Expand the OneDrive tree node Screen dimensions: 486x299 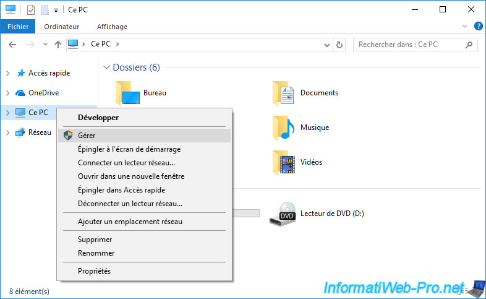coord(7,93)
